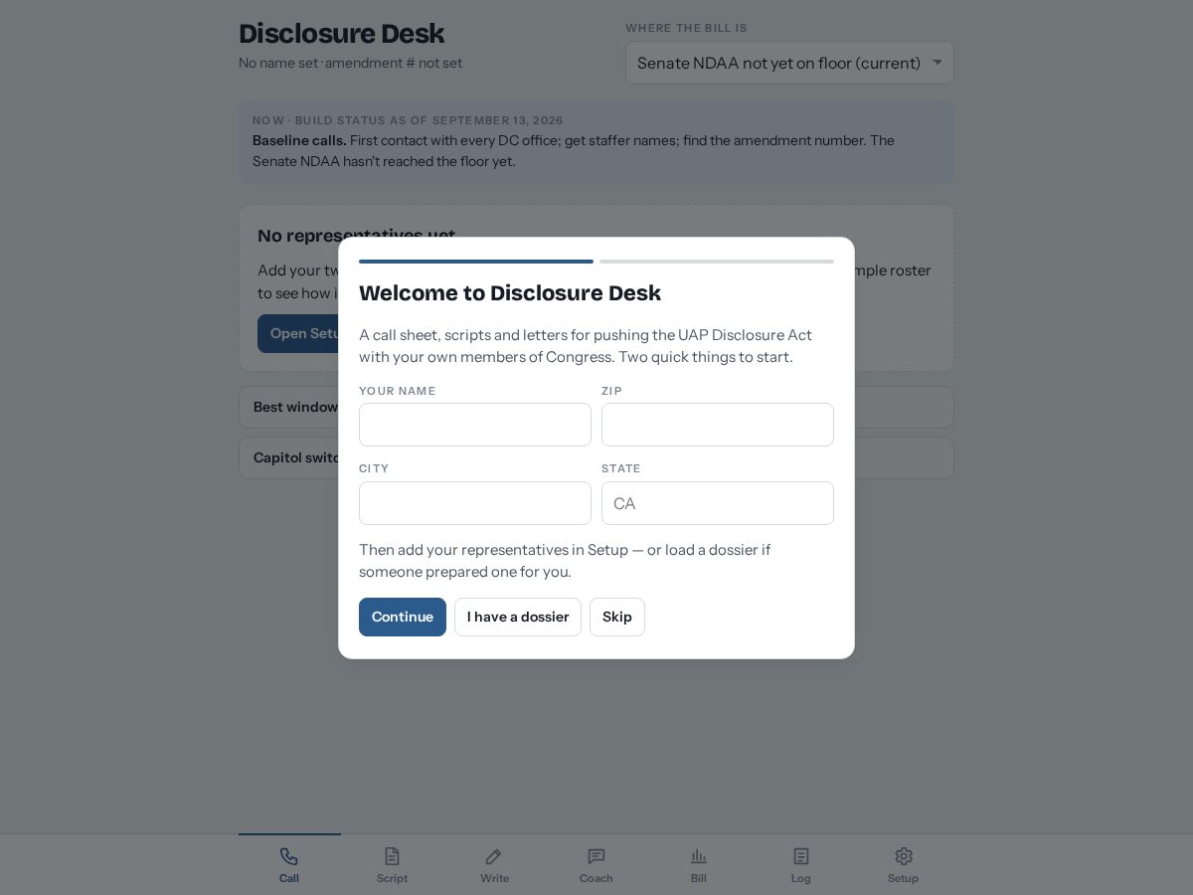Focus the City input field
The width and height of the screenshot is (1193, 895).
click(x=475, y=503)
